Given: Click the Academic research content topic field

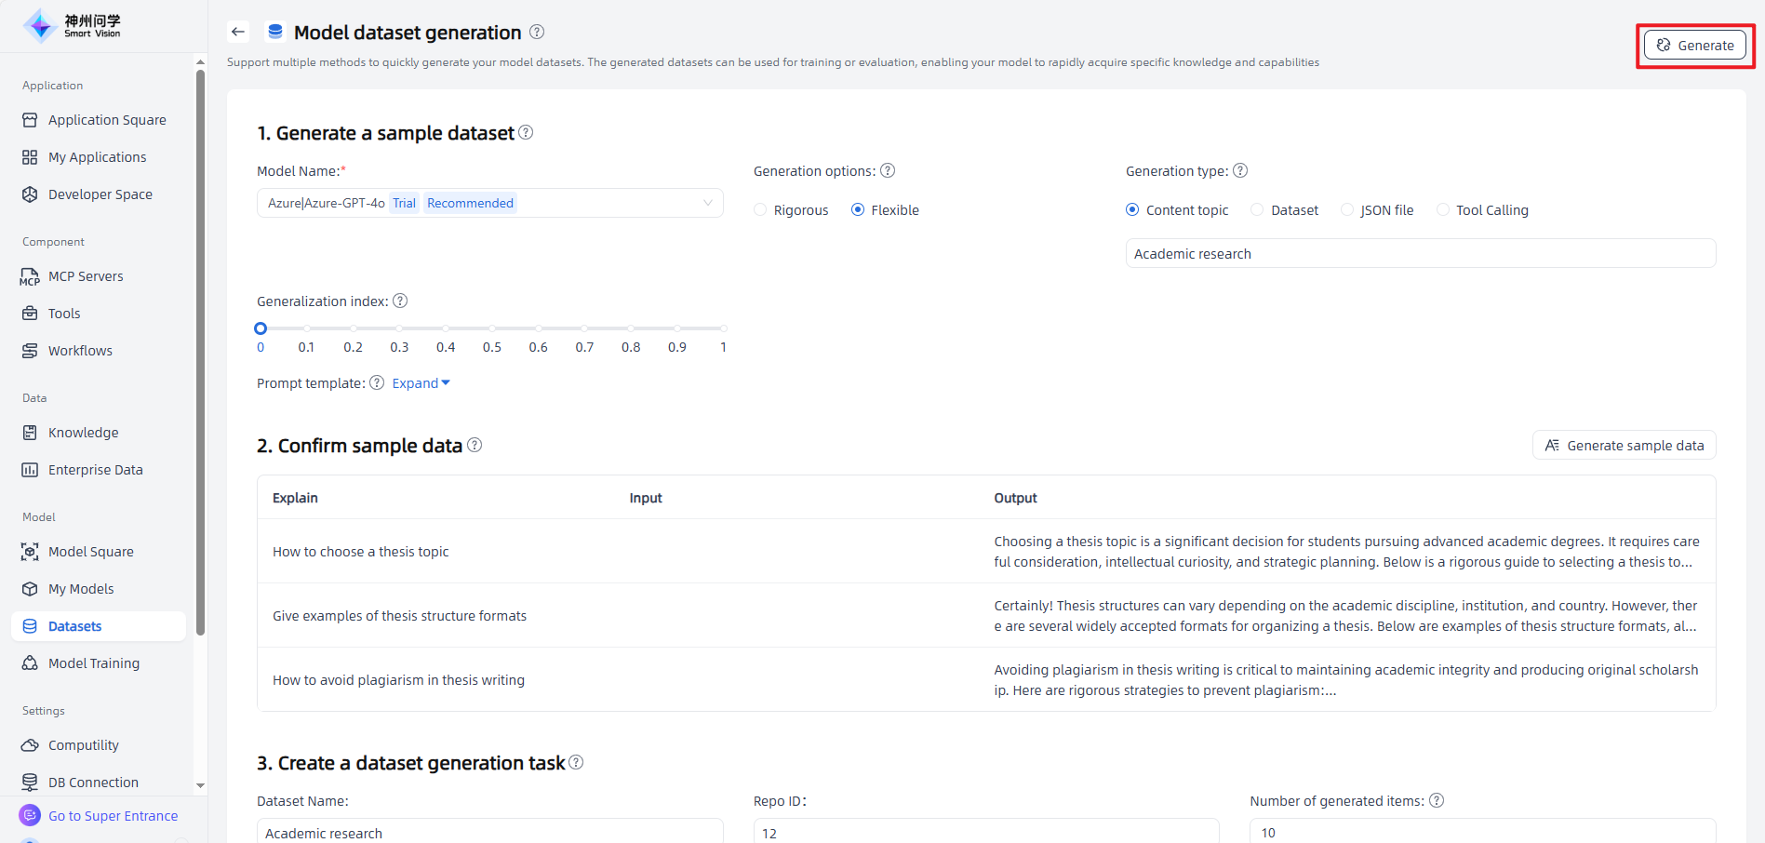Looking at the screenshot, I should [1420, 254].
